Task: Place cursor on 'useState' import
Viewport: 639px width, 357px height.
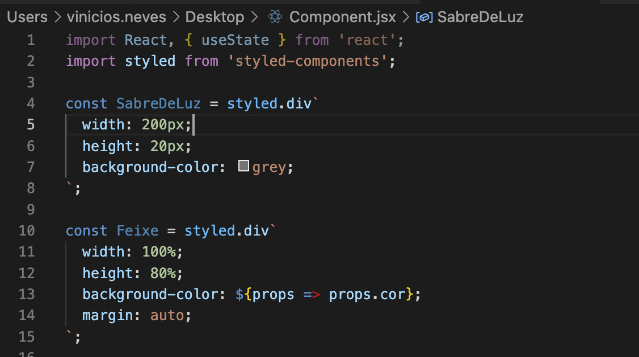Action: [235, 40]
